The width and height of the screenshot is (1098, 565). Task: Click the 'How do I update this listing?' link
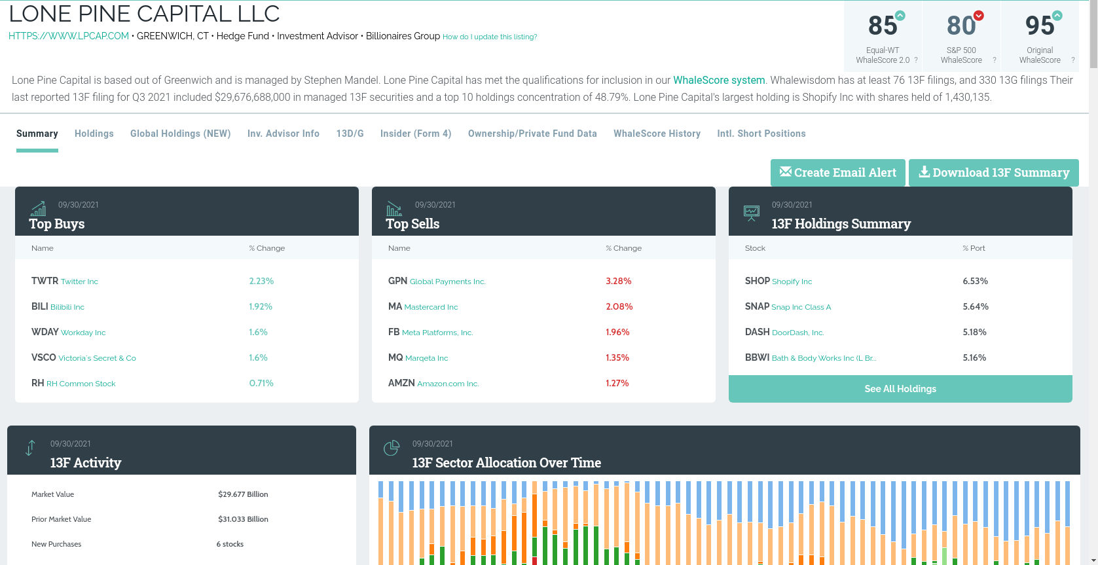pos(490,37)
